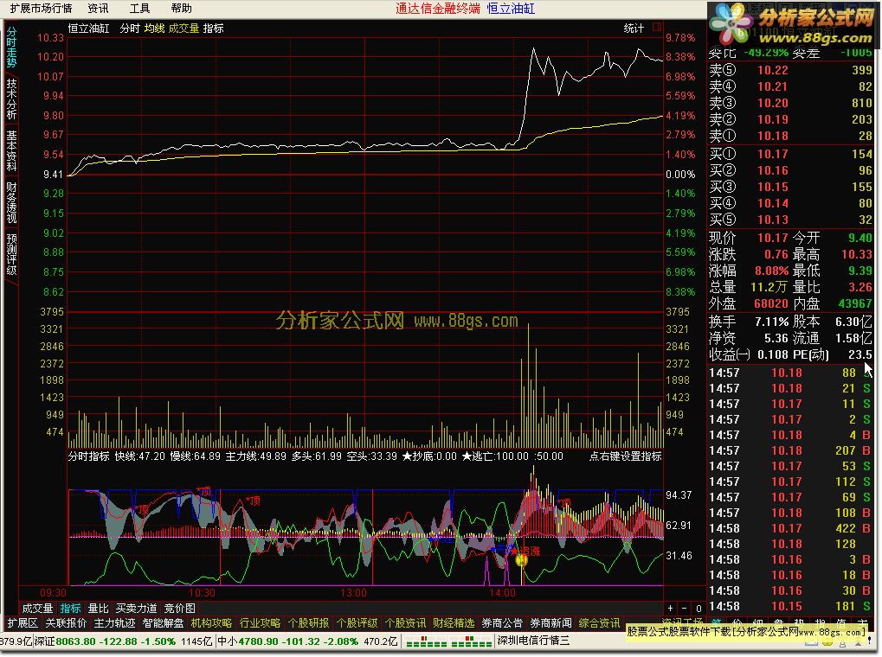Open the 财务透视 side tab

[x=11, y=202]
